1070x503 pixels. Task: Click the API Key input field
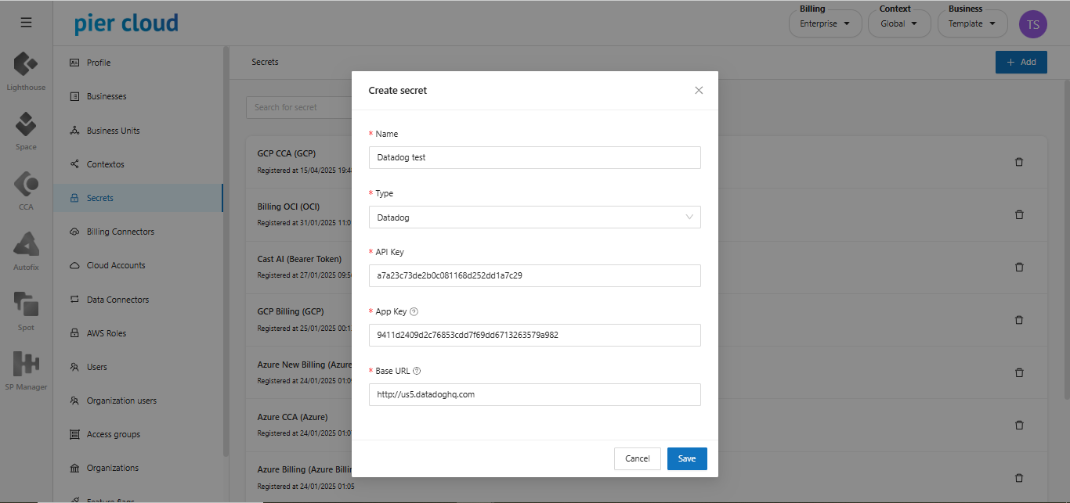534,275
